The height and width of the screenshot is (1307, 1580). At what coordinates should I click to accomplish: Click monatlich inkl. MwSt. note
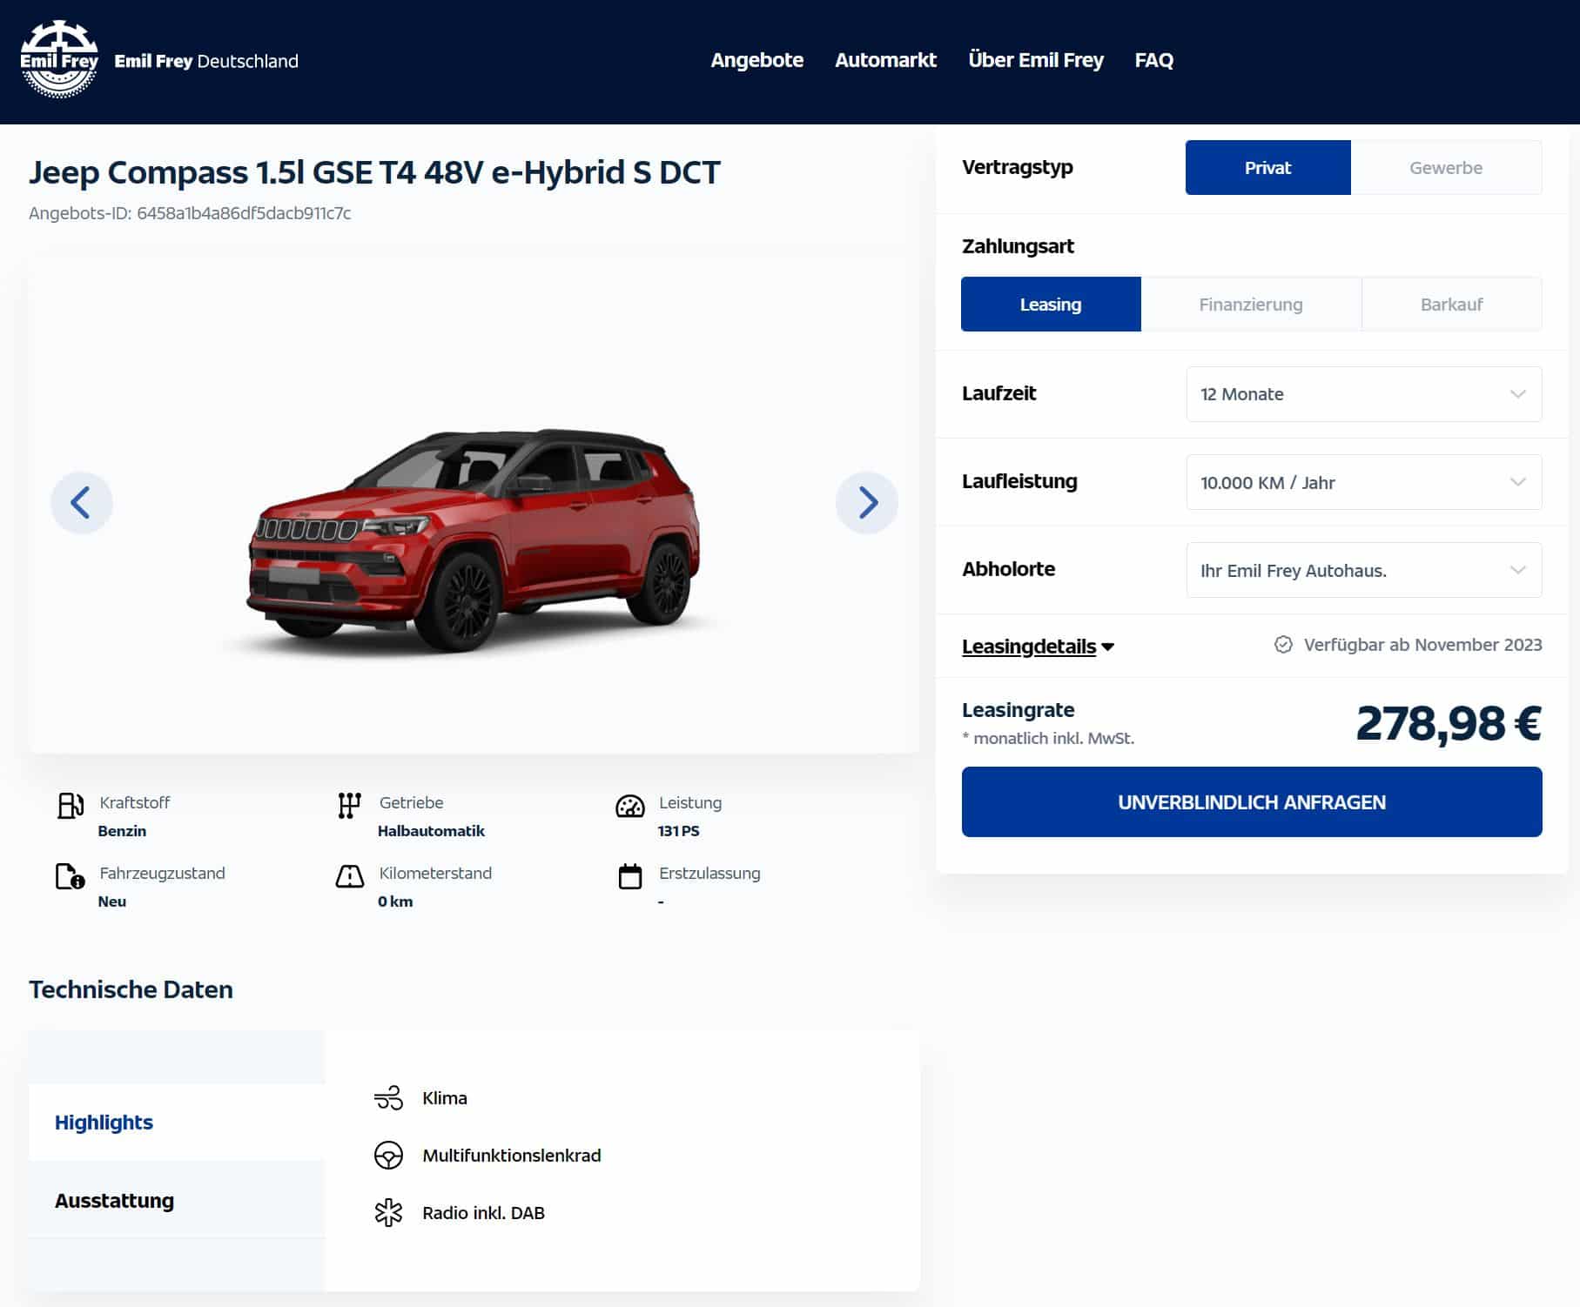(1048, 738)
